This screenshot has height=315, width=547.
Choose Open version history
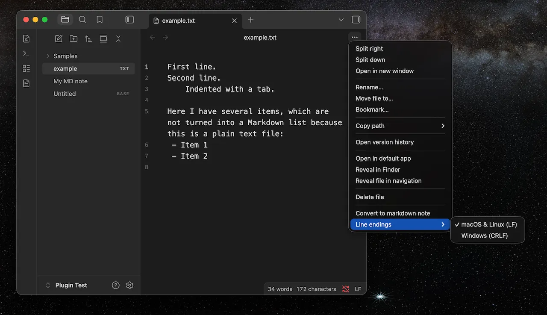400,142
